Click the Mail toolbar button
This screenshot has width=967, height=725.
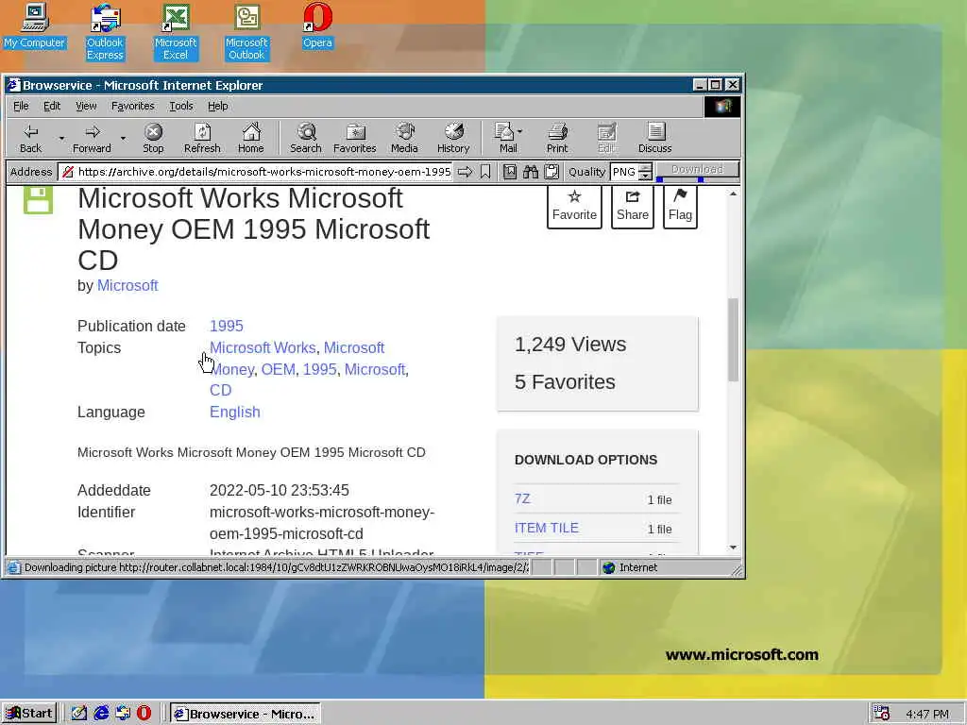coord(506,138)
